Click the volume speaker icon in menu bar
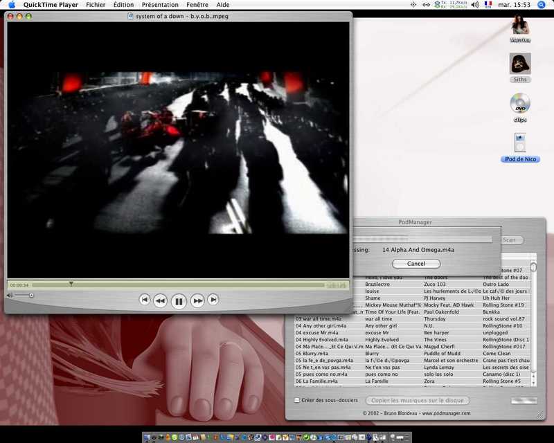 [475, 5]
